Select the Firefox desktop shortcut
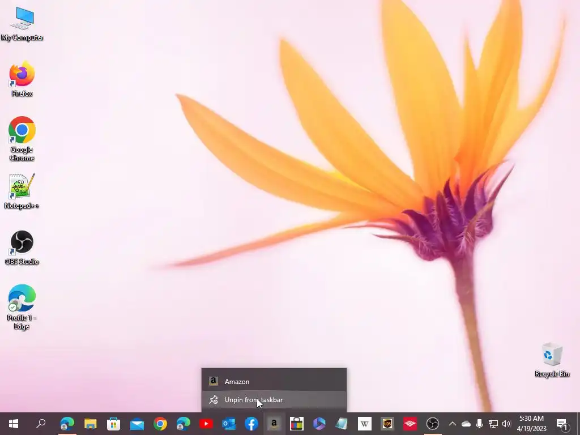The height and width of the screenshot is (435, 580). point(22,79)
